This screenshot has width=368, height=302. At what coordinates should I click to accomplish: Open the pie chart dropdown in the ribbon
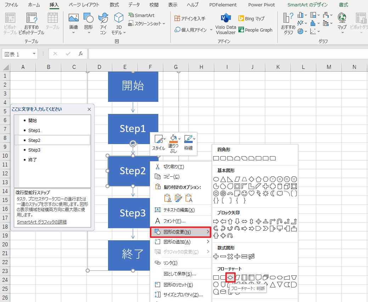click(302, 31)
